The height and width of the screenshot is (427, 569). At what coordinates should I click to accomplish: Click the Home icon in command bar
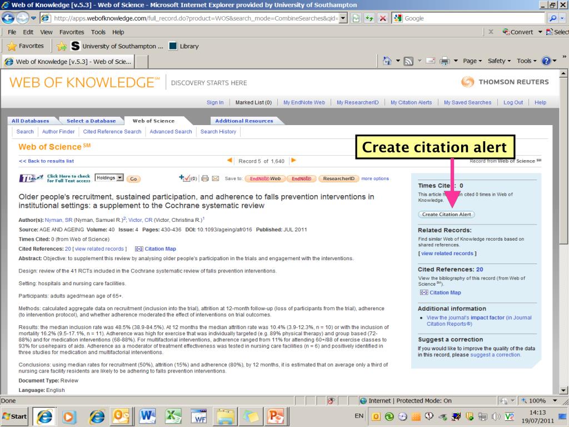[387, 61]
